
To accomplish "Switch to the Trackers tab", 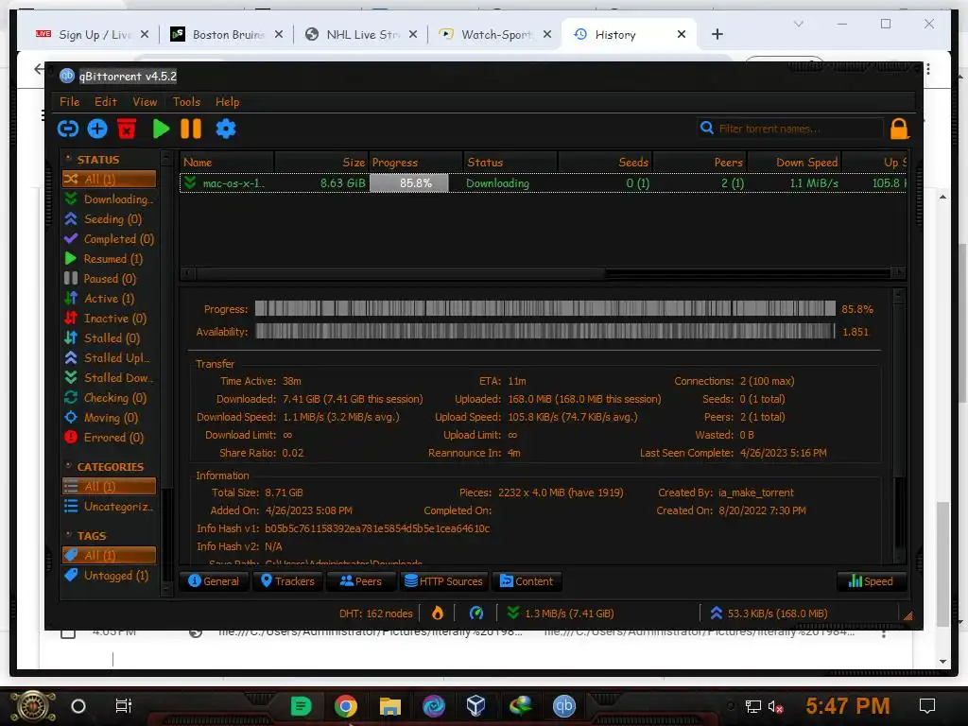I will (x=287, y=581).
